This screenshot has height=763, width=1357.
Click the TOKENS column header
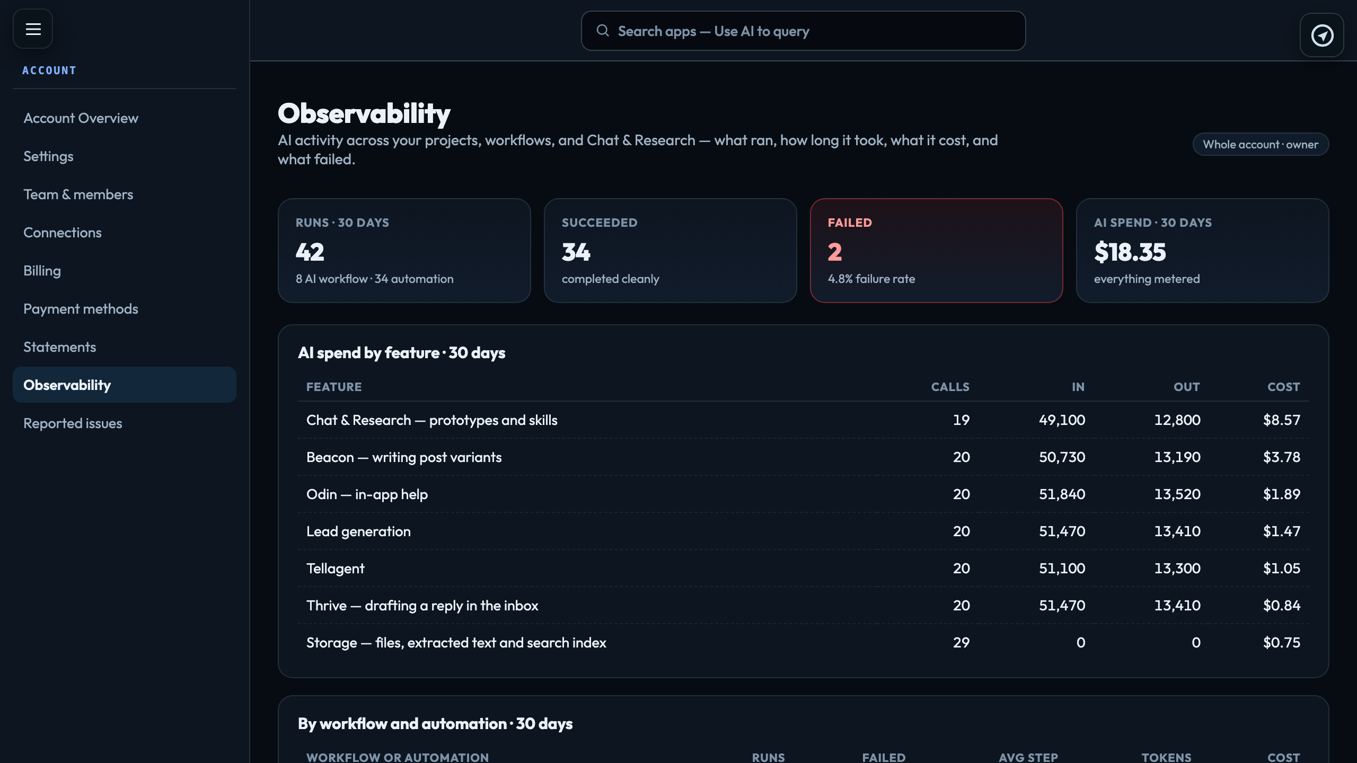tap(1166, 757)
